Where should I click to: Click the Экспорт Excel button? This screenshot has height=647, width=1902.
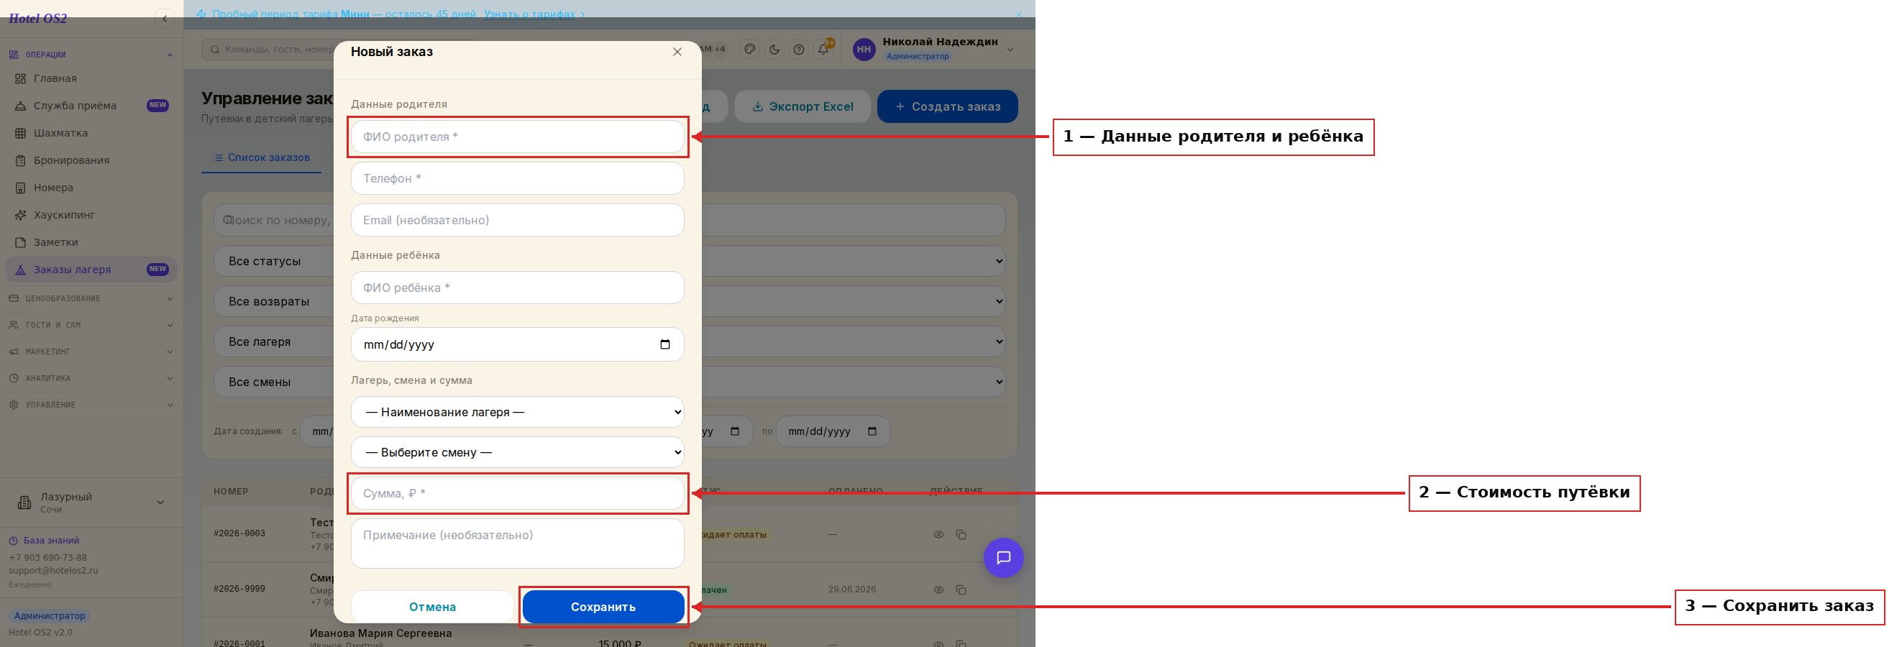[803, 106]
